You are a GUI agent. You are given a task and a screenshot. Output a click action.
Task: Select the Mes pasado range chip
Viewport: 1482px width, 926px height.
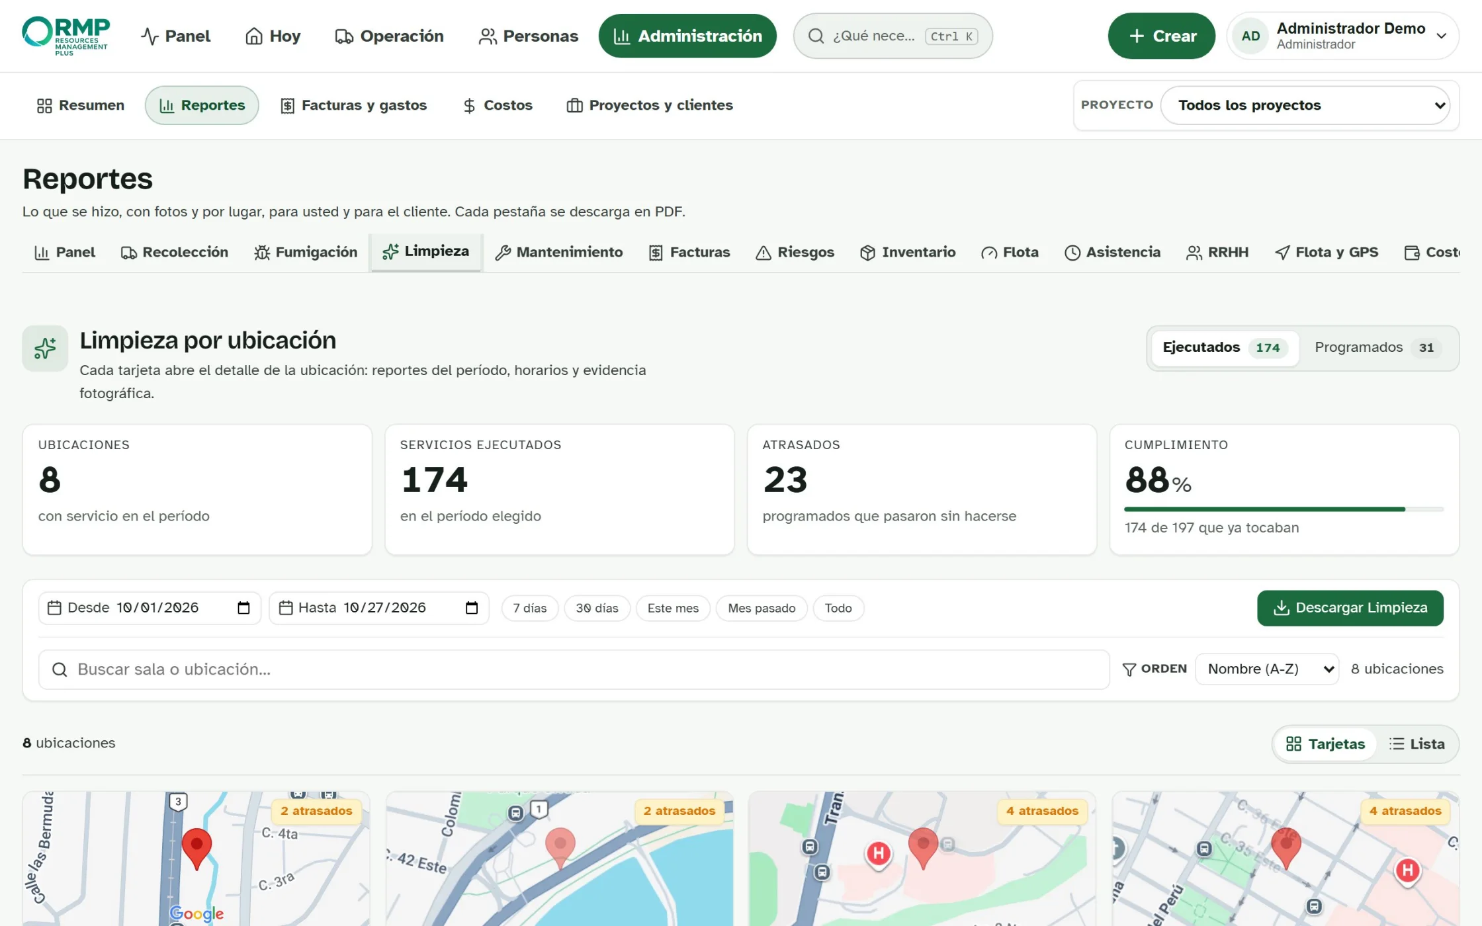point(762,608)
